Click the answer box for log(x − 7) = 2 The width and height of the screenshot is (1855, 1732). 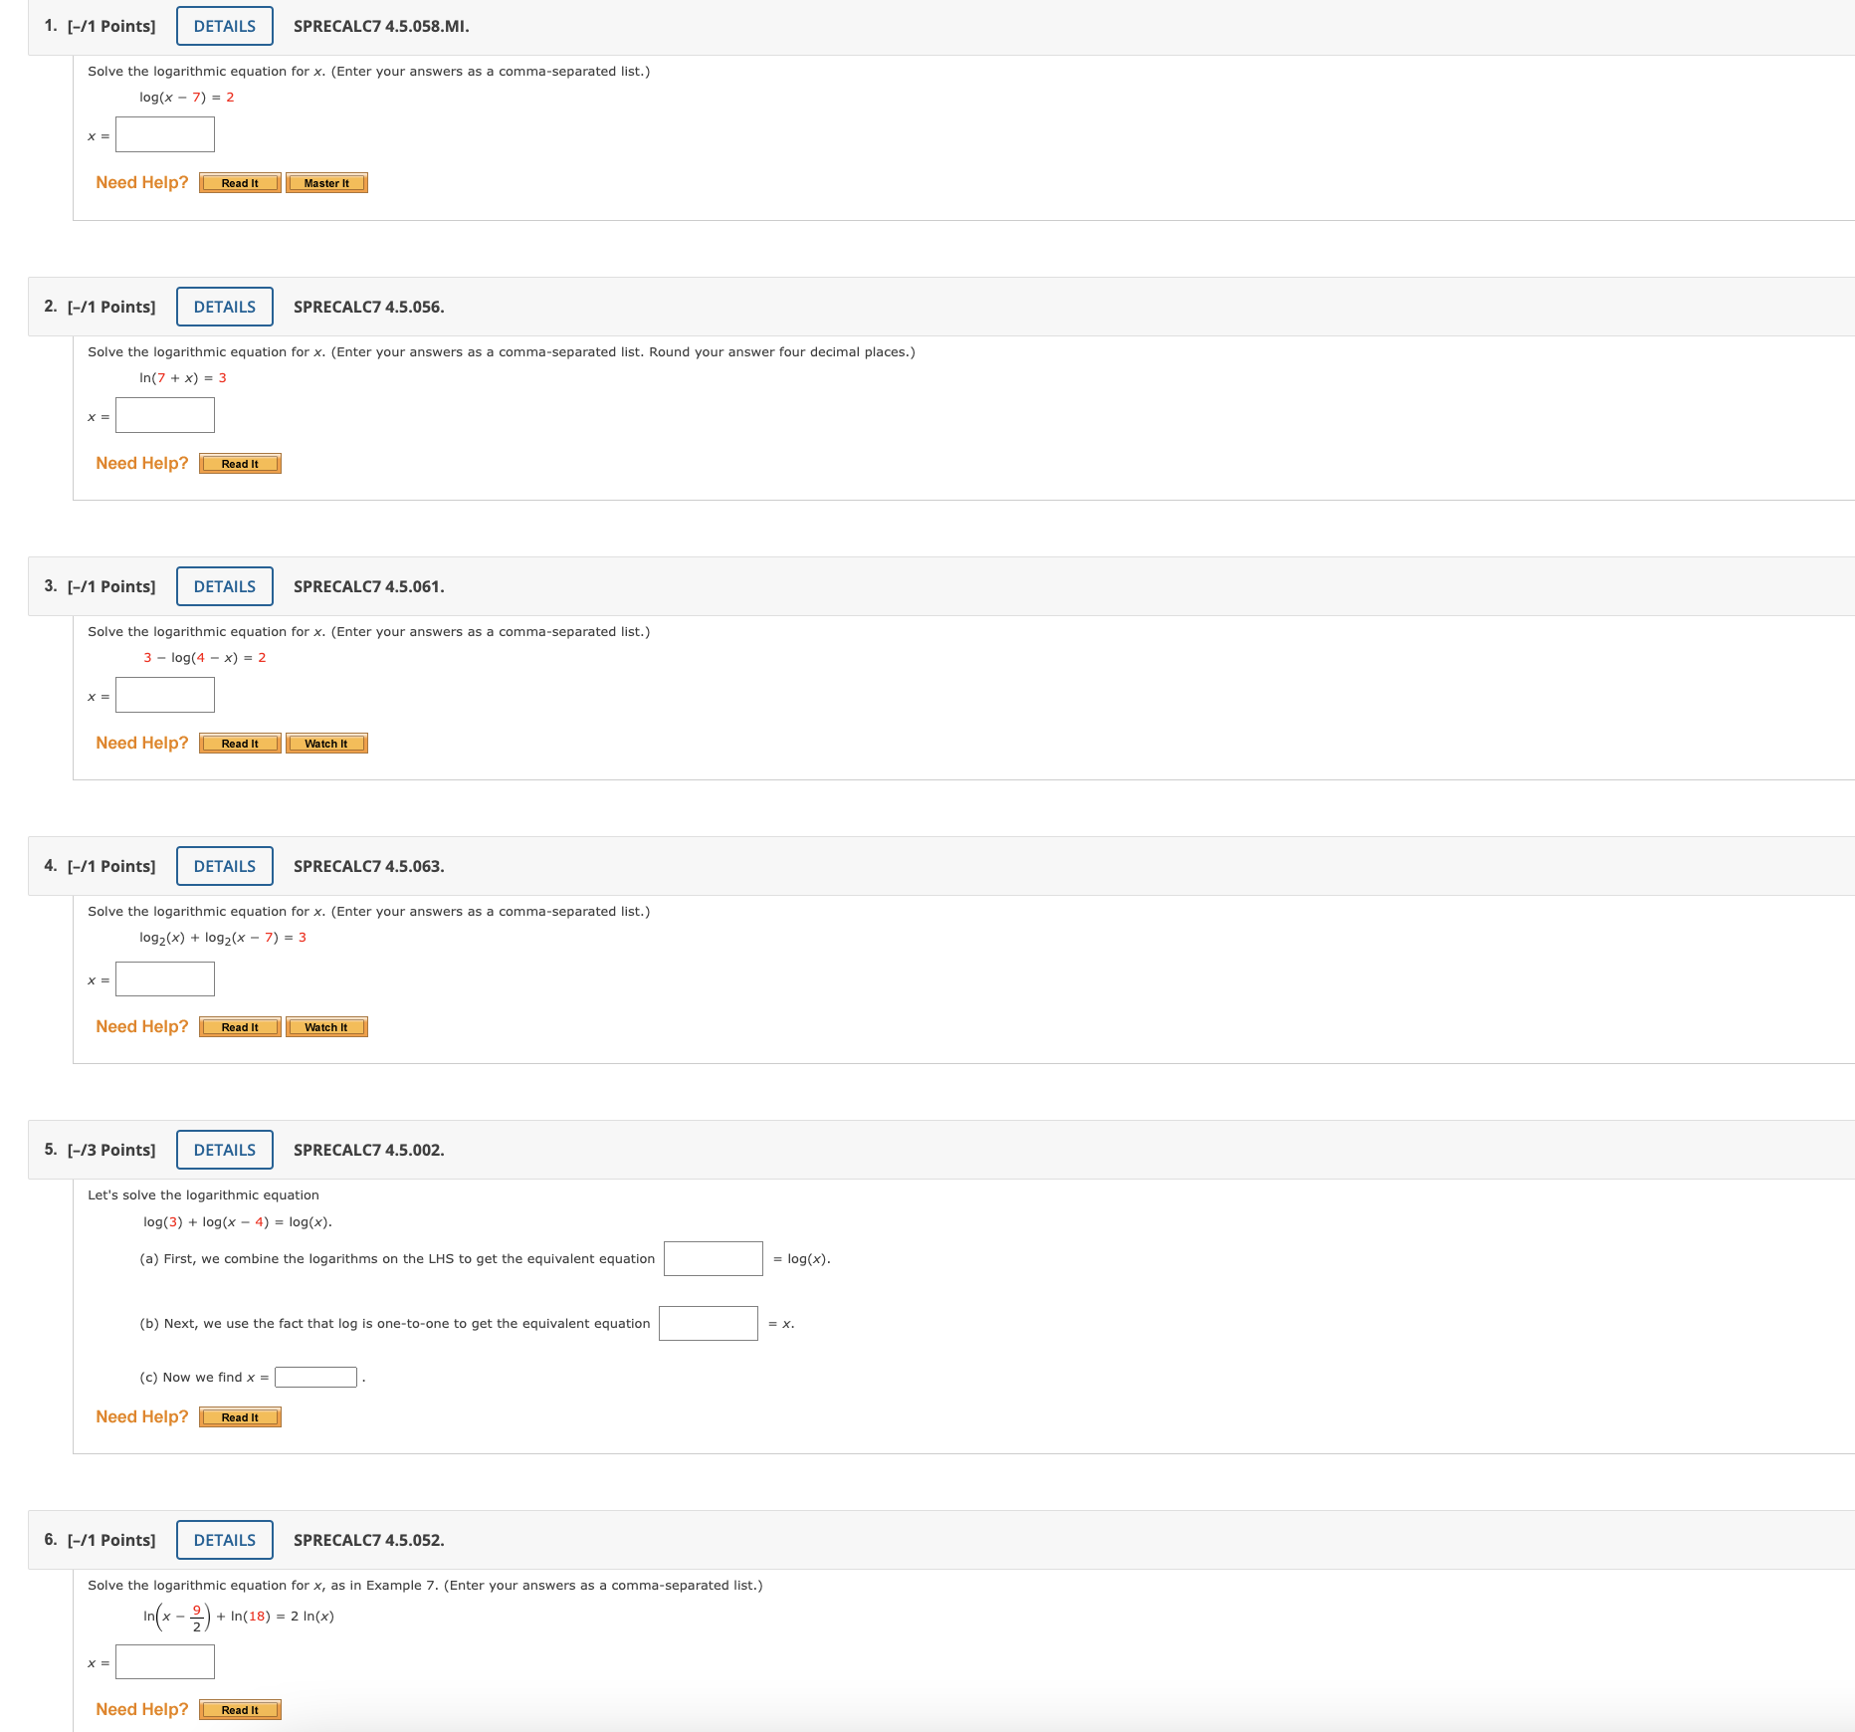pyautogui.click(x=165, y=134)
